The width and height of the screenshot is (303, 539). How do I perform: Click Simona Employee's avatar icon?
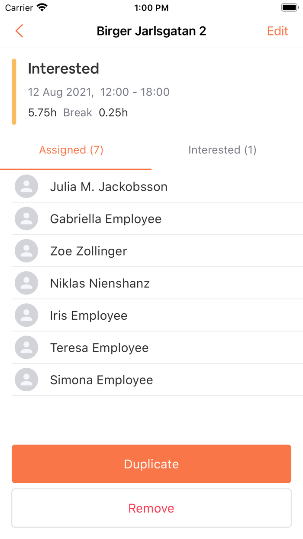tap(26, 380)
